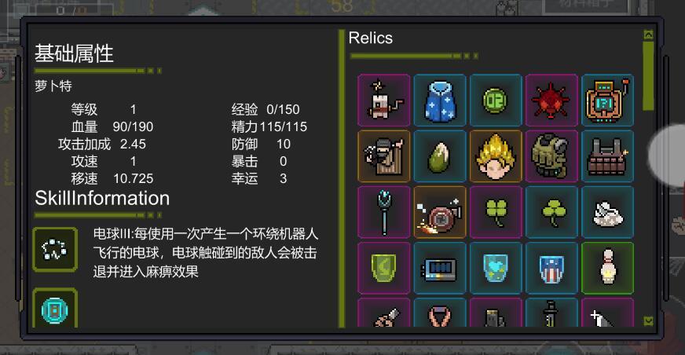
Task: Click the red spiked mine relic
Action: coord(551,101)
